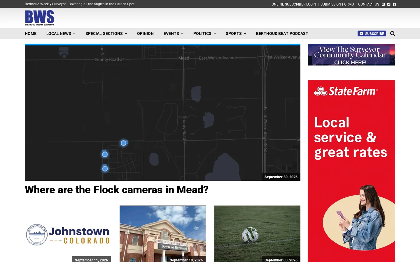Click the search magnifier icon
The width and height of the screenshot is (420, 262).
tap(393, 33)
